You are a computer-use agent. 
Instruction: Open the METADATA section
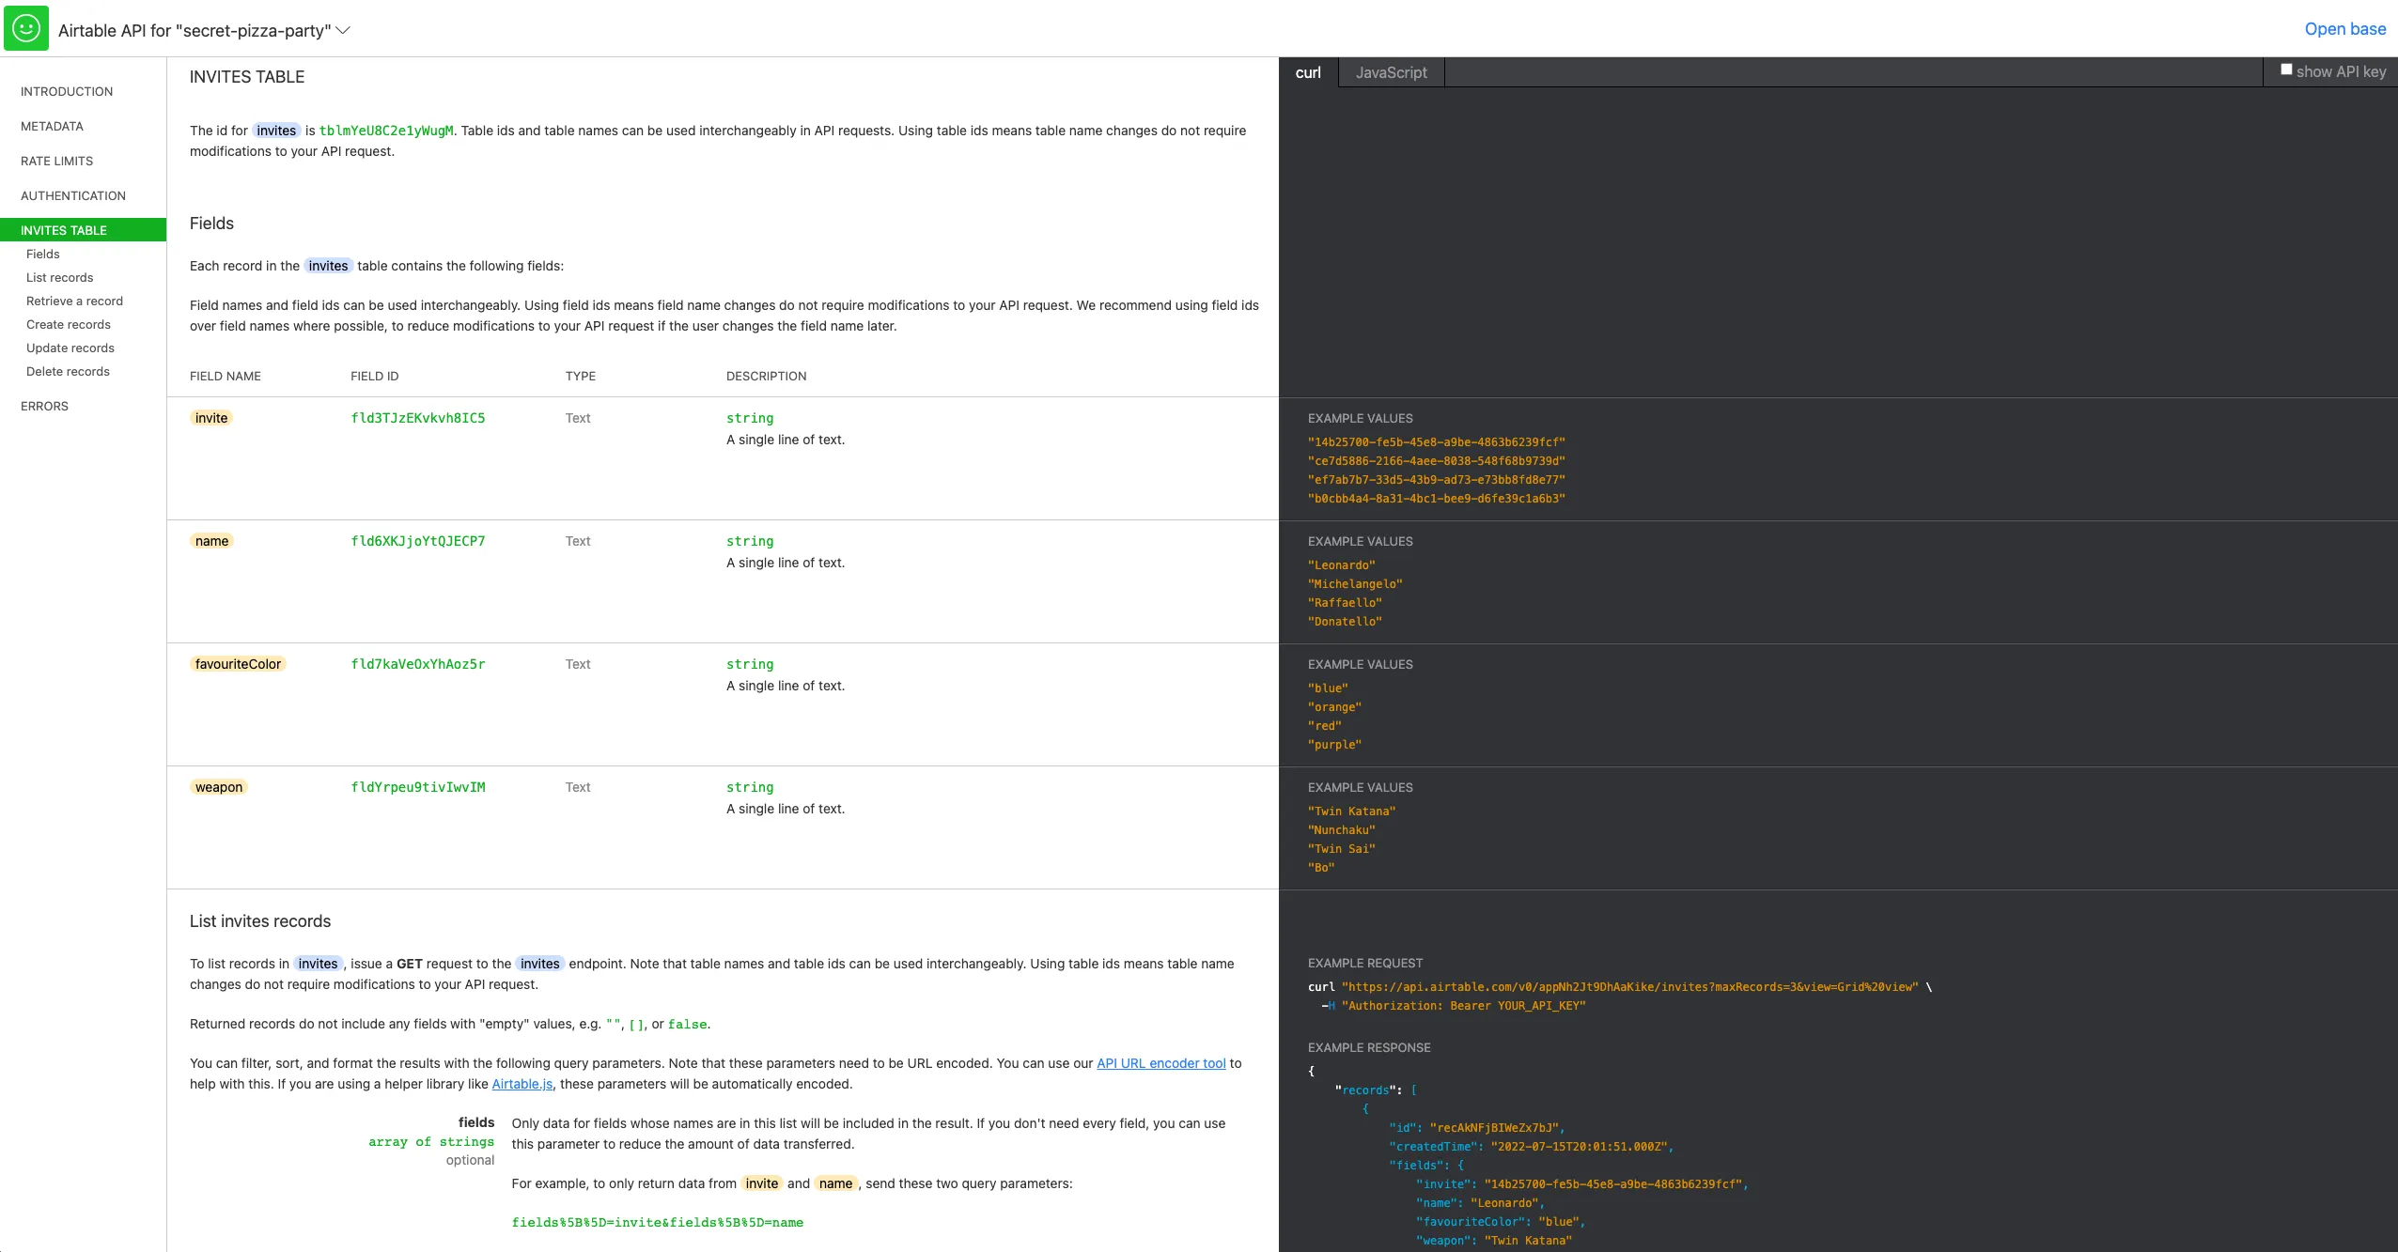click(53, 126)
